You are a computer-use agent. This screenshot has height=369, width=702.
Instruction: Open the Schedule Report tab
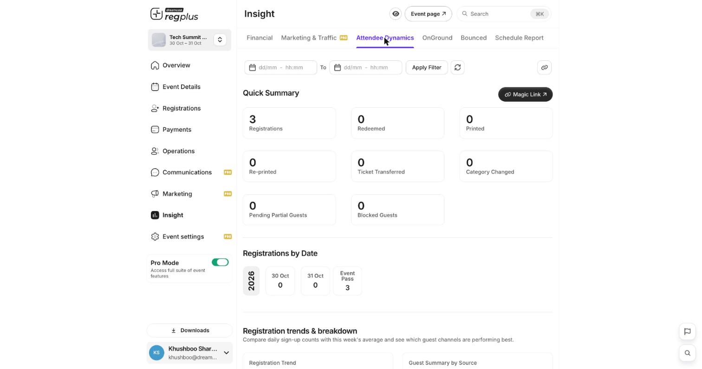pyautogui.click(x=519, y=38)
